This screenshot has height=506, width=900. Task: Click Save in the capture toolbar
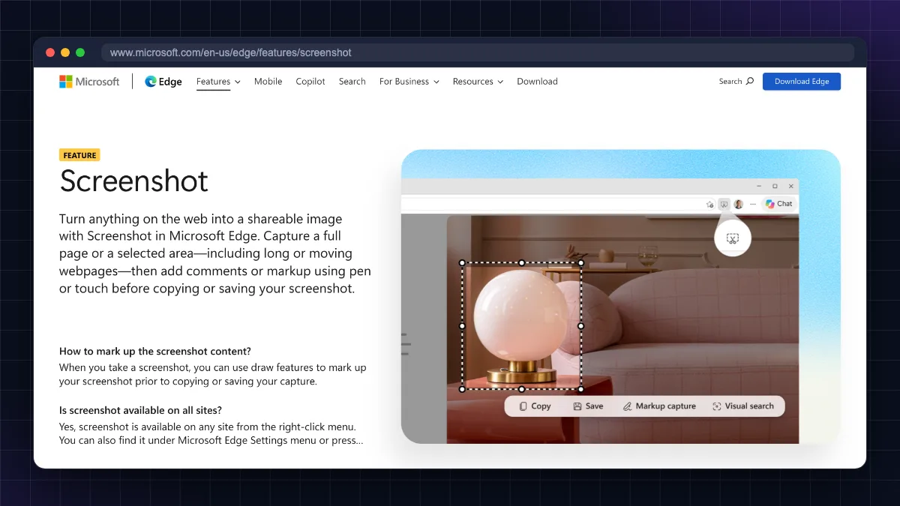pyautogui.click(x=588, y=406)
